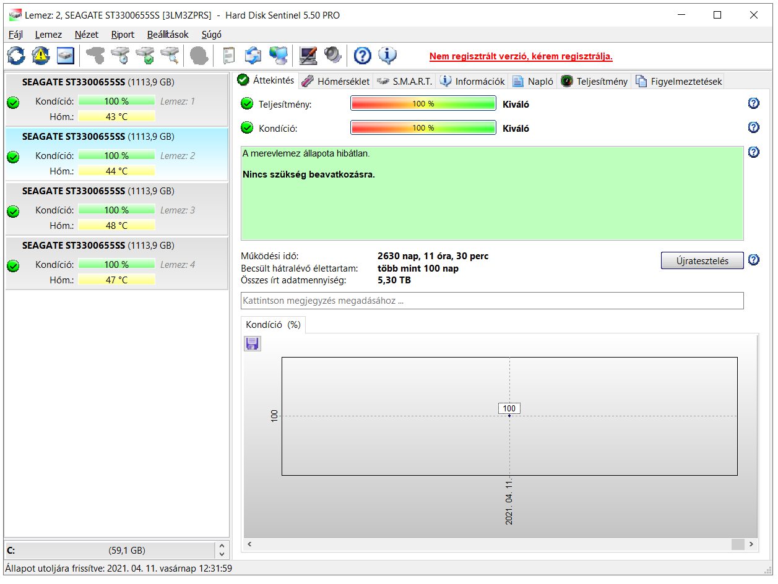This screenshot has height=584, width=778.
Task: Click Lemez: 1 Kondíció 100 % bar
Action: [116, 101]
